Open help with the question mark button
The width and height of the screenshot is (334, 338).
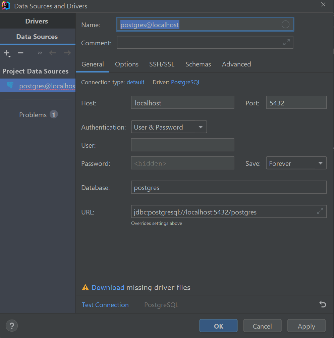[x=12, y=326]
